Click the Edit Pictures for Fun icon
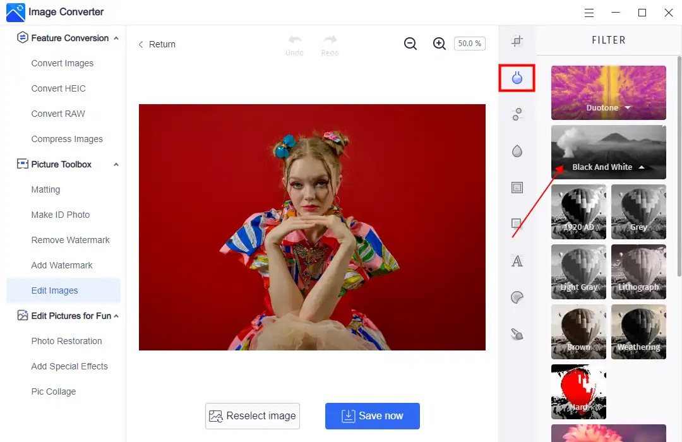 coord(22,316)
